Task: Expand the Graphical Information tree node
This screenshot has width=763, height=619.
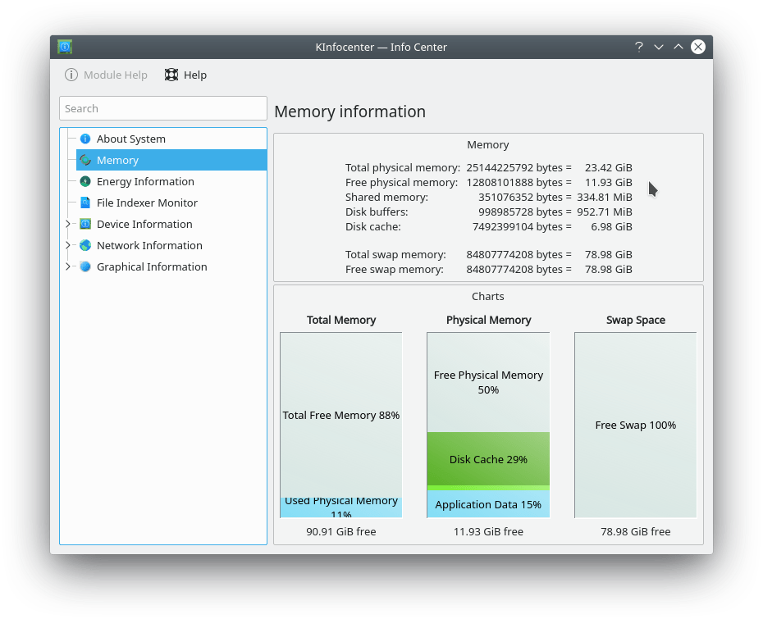Action: [69, 266]
